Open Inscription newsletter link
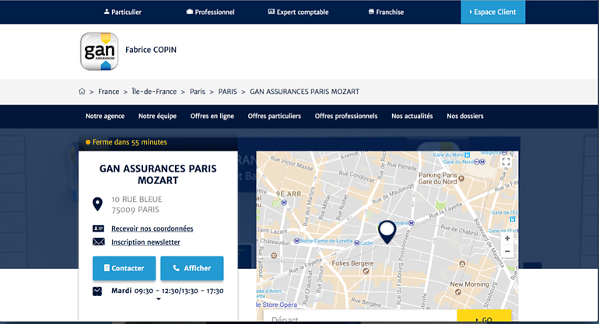This screenshot has width=599, height=324. coord(145,242)
